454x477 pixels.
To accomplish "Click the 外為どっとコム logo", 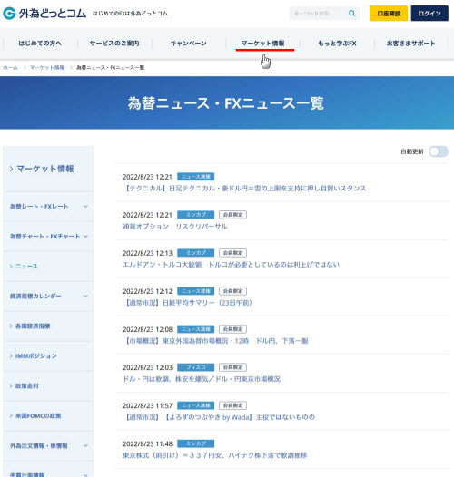I will (x=44, y=14).
